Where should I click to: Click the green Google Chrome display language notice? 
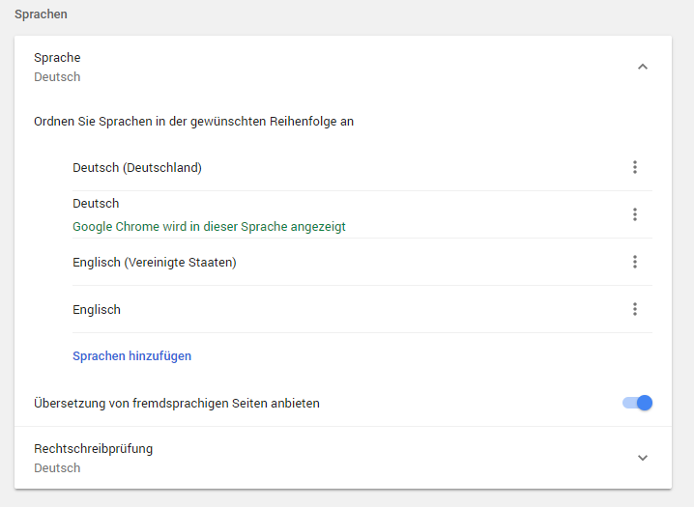(x=209, y=226)
